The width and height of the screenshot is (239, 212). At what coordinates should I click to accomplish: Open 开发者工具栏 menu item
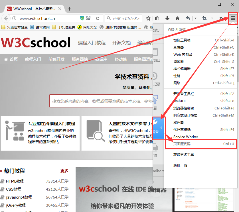(x=201, y=94)
